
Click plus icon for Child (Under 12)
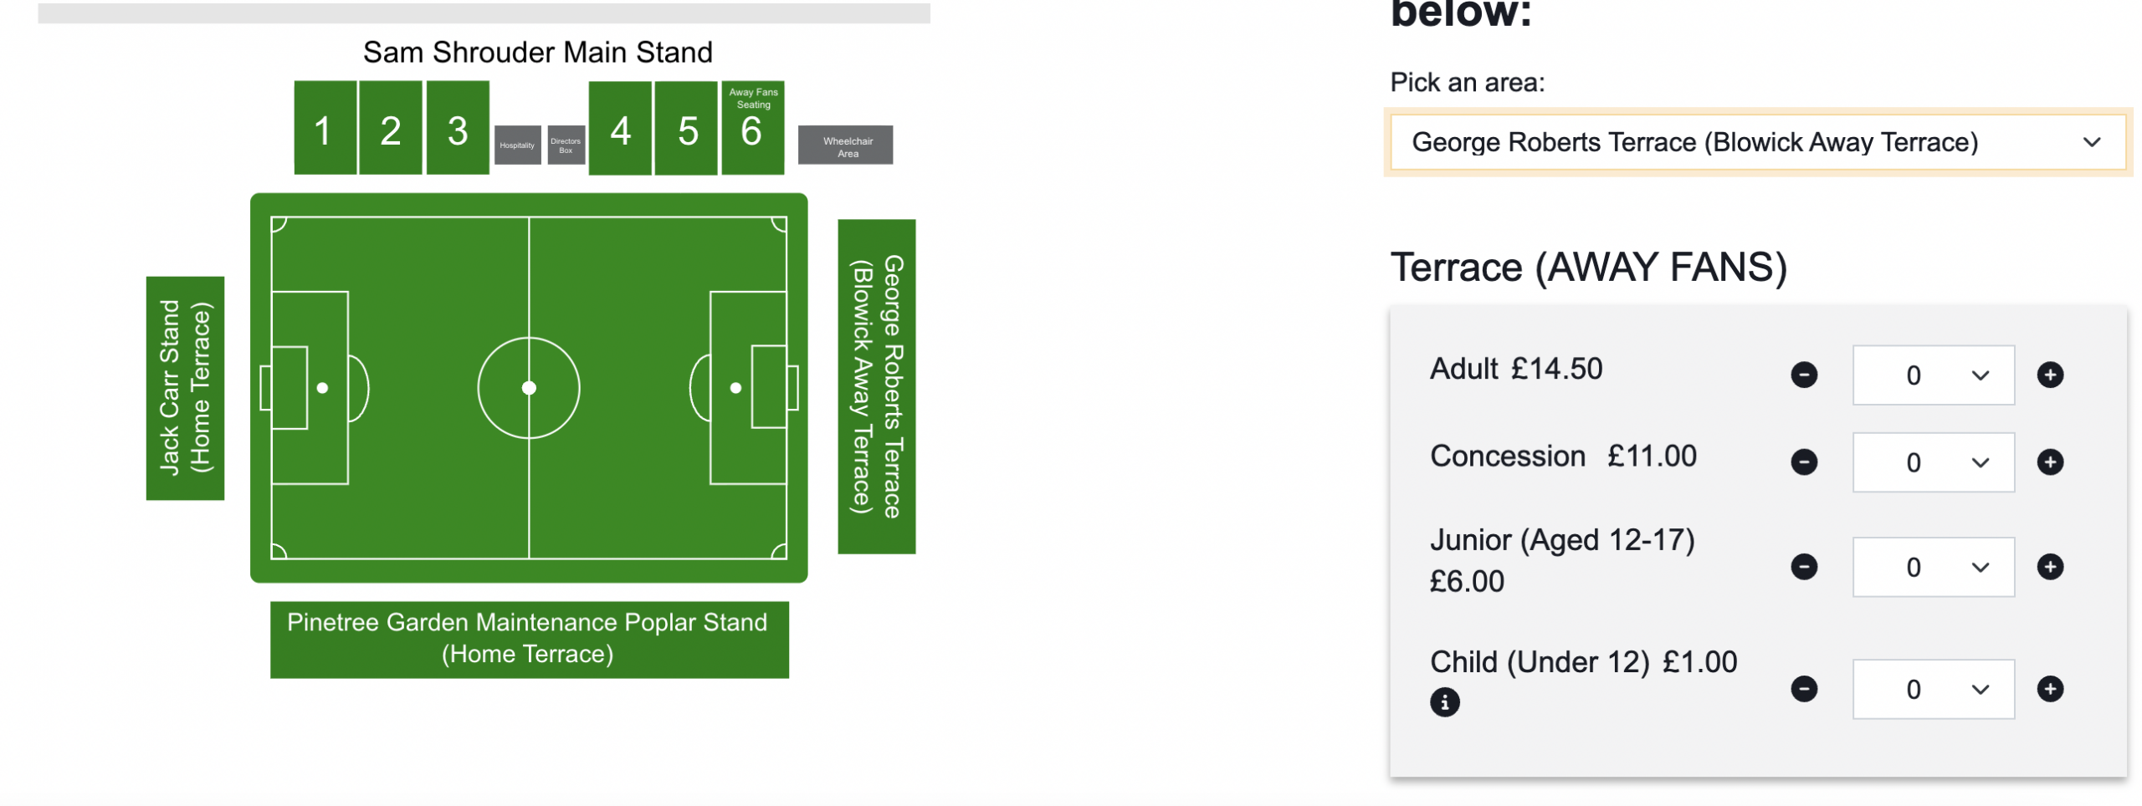pyautogui.click(x=2049, y=689)
